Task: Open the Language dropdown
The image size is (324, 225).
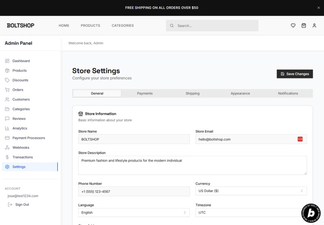Action: click(134, 213)
